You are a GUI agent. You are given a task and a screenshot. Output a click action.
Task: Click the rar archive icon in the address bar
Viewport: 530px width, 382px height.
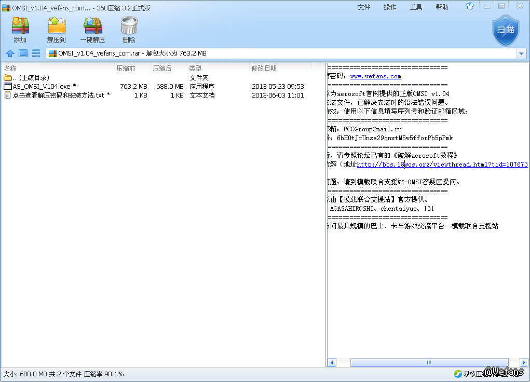(x=53, y=53)
